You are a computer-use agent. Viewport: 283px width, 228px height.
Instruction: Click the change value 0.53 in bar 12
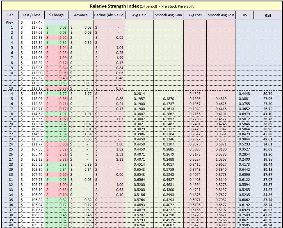[x=56, y=83]
